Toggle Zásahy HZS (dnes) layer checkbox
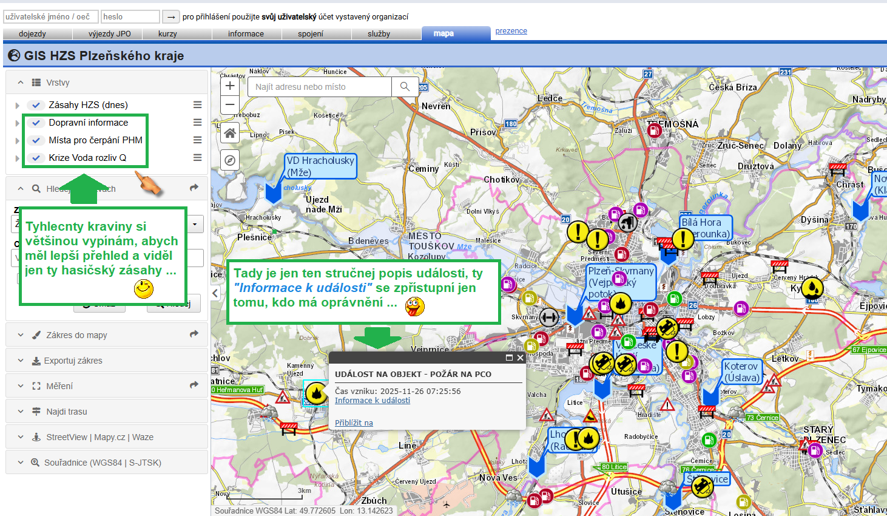The width and height of the screenshot is (887, 516). (36, 105)
